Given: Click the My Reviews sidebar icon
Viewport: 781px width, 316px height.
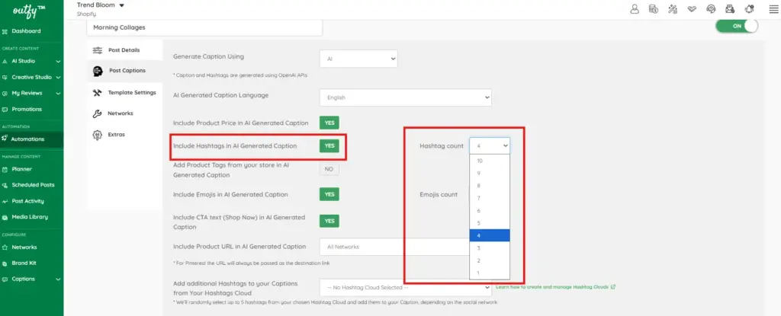Looking at the screenshot, I should pos(5,94).
